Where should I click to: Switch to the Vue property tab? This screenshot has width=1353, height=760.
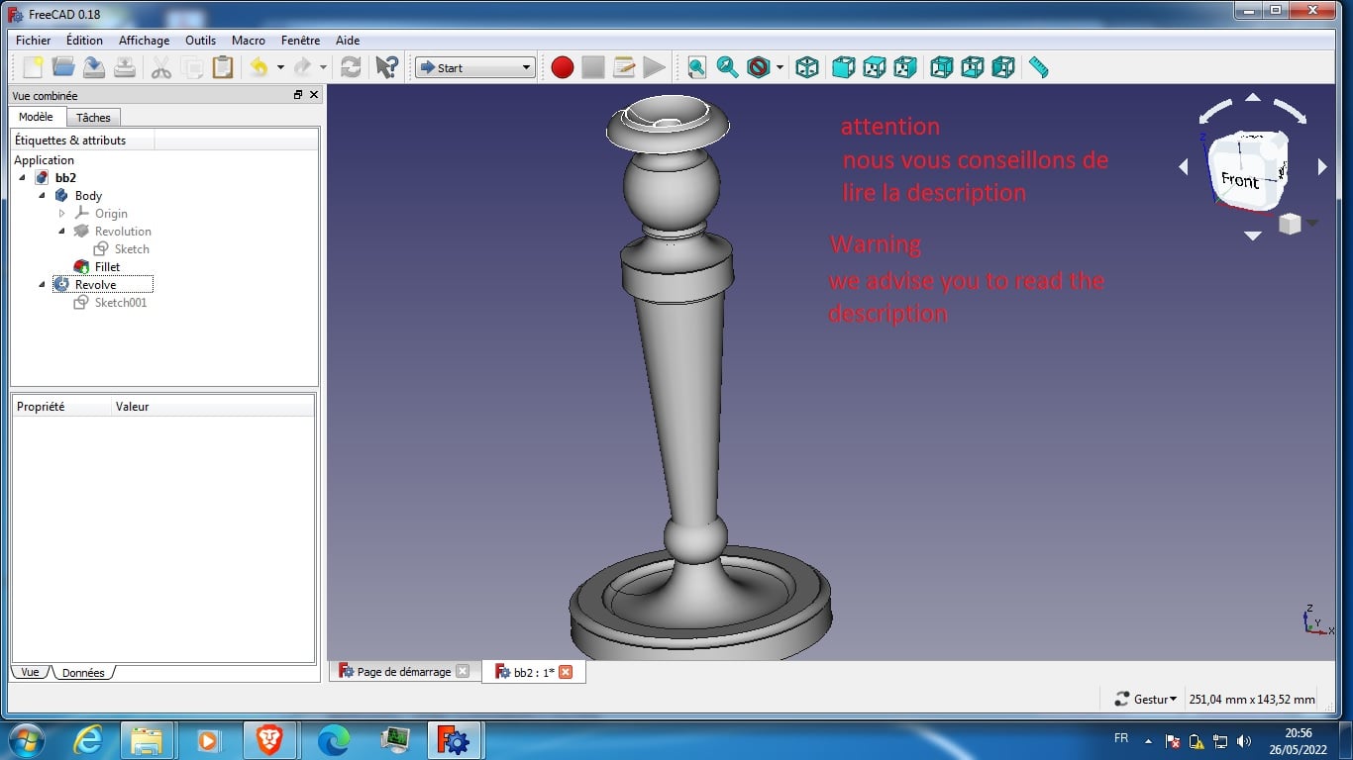[30, 672]
